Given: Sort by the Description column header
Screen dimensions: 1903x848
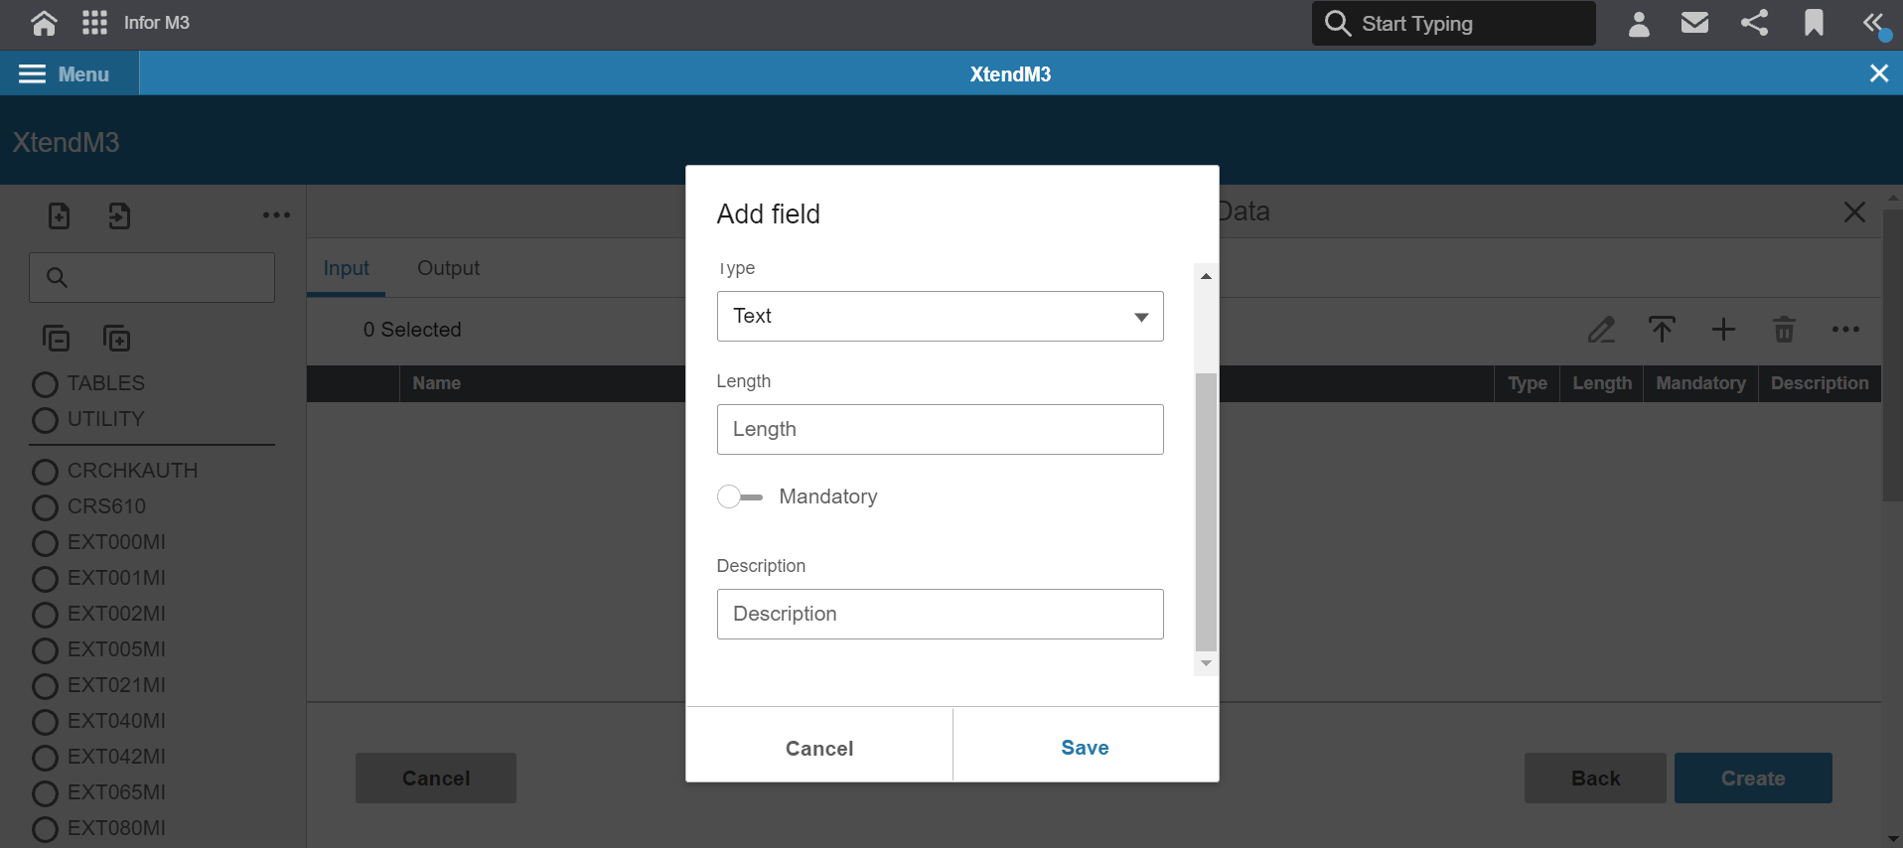Looking at the screenshot, I should tap(1820, 383).
